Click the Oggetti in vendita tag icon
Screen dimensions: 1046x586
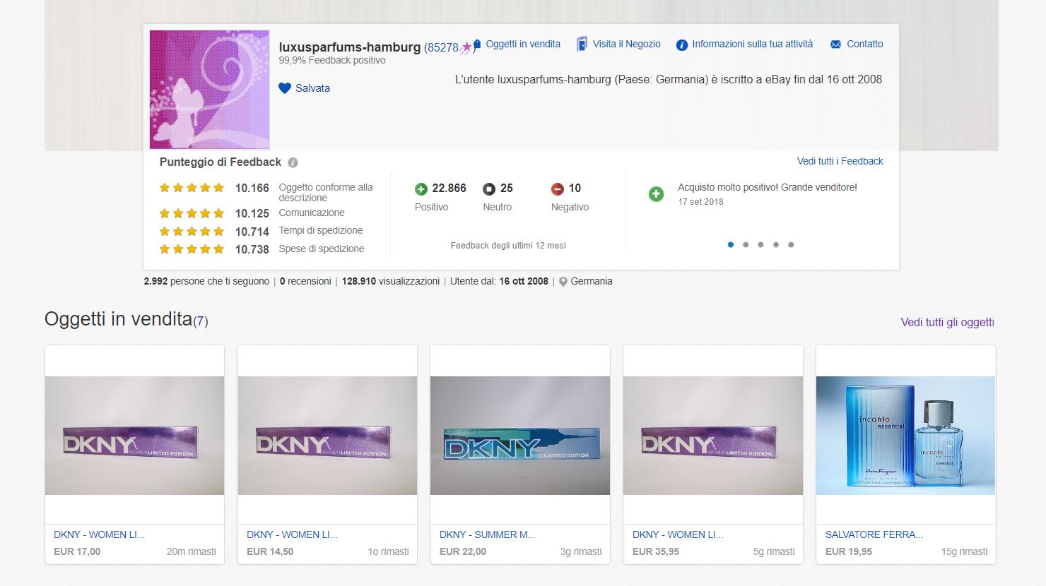477,44
